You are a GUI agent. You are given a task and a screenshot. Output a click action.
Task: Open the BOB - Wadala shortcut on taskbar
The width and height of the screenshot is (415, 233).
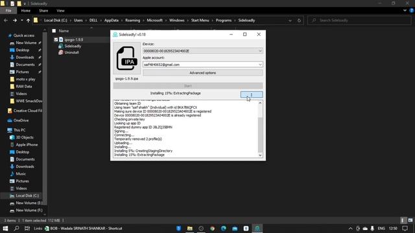pyautogui.click(x=84, y=228)
